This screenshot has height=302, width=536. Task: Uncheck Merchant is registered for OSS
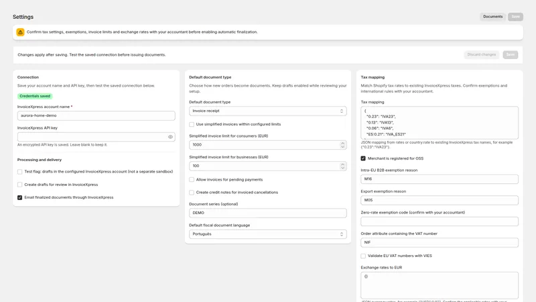click(363, 158)
